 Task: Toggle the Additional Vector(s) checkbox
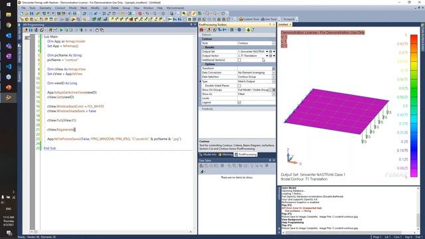[239, 60]
